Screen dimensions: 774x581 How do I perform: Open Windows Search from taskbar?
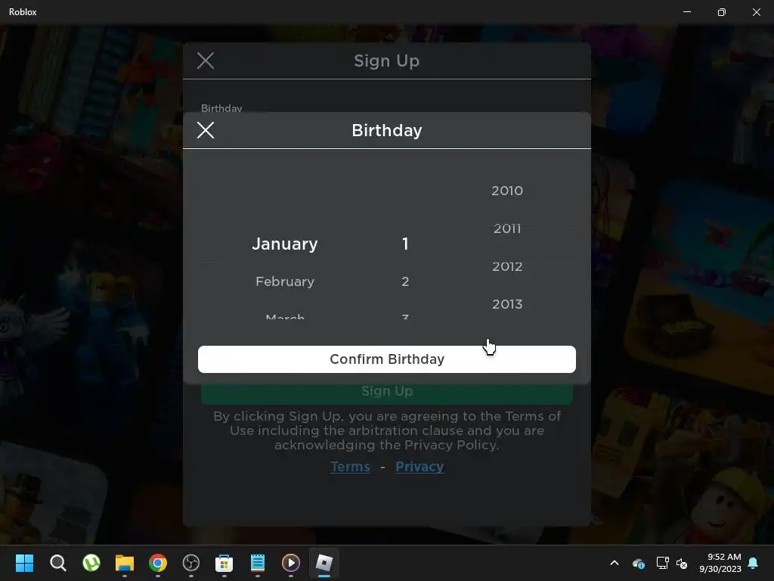[57, 563]
